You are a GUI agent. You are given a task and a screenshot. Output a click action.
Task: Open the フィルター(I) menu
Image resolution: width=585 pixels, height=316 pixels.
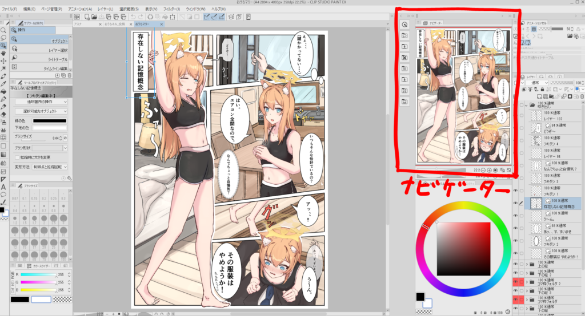coord(171,9)
